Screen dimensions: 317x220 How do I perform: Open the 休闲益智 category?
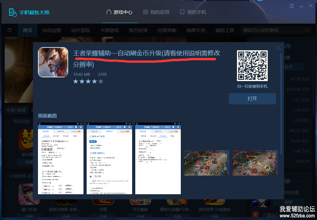(x=51, y=30)
